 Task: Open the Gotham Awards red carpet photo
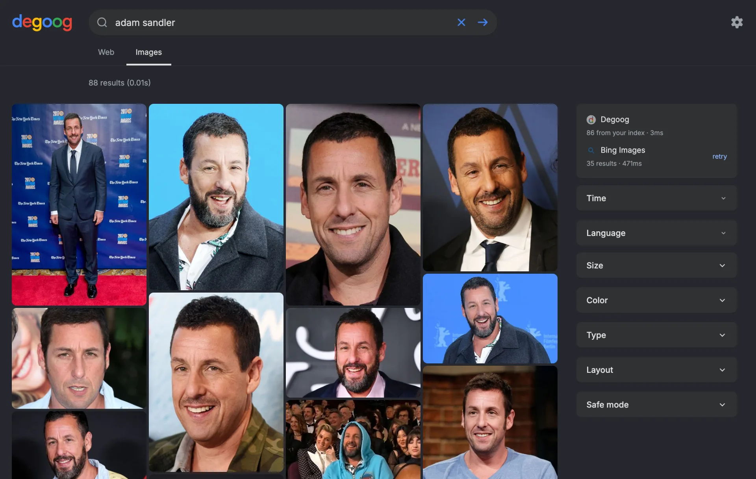(79, 204)
